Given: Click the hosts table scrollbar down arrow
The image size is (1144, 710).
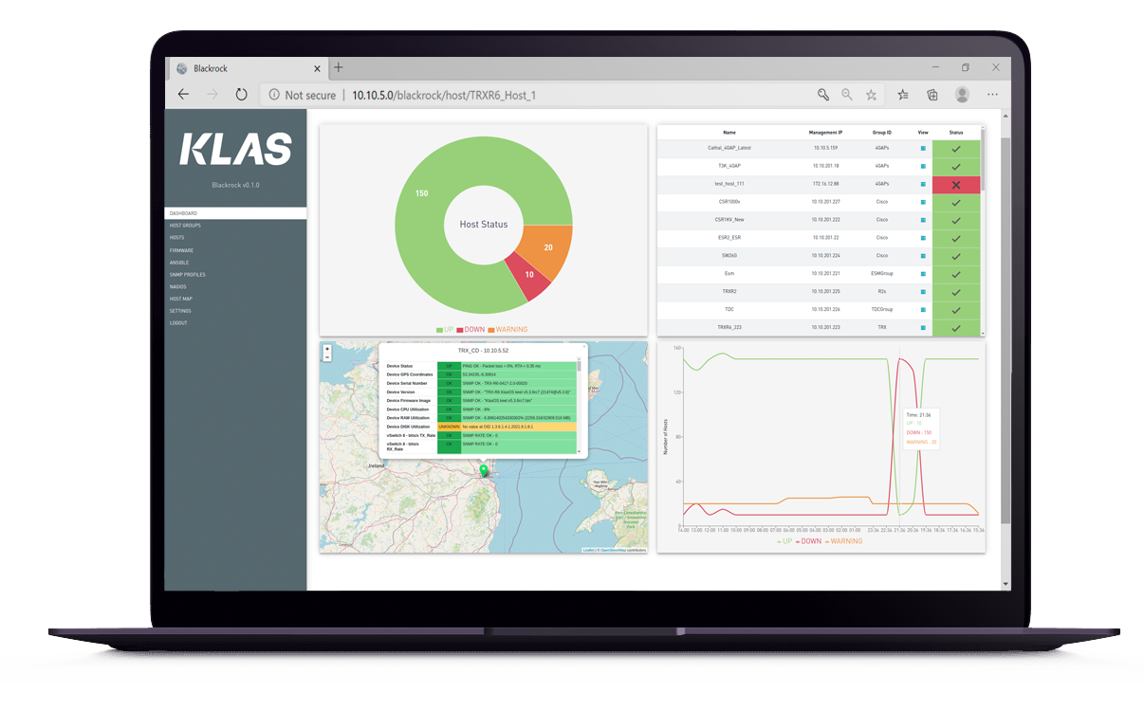Looking at the screenshot, I should [983, 333].
